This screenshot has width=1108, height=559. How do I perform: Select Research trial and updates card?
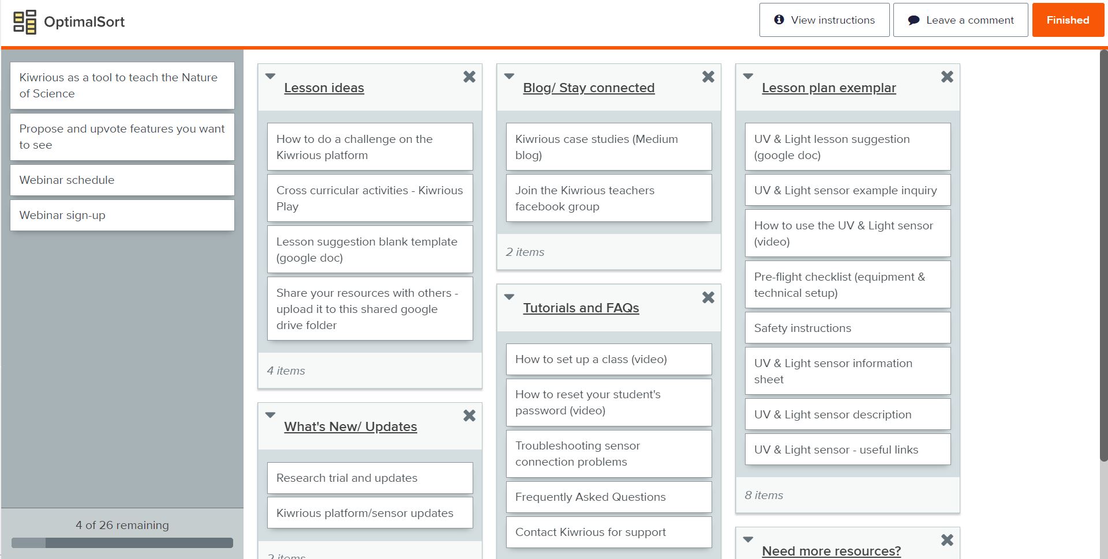[x=370, y=478]
